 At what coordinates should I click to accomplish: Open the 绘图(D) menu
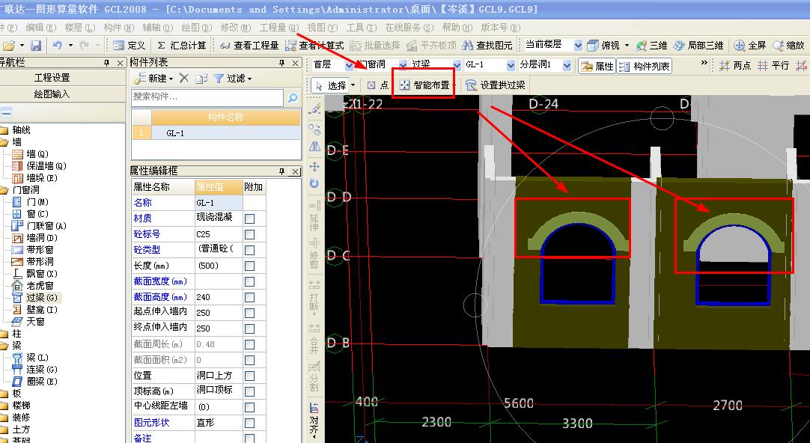(196, 28)
